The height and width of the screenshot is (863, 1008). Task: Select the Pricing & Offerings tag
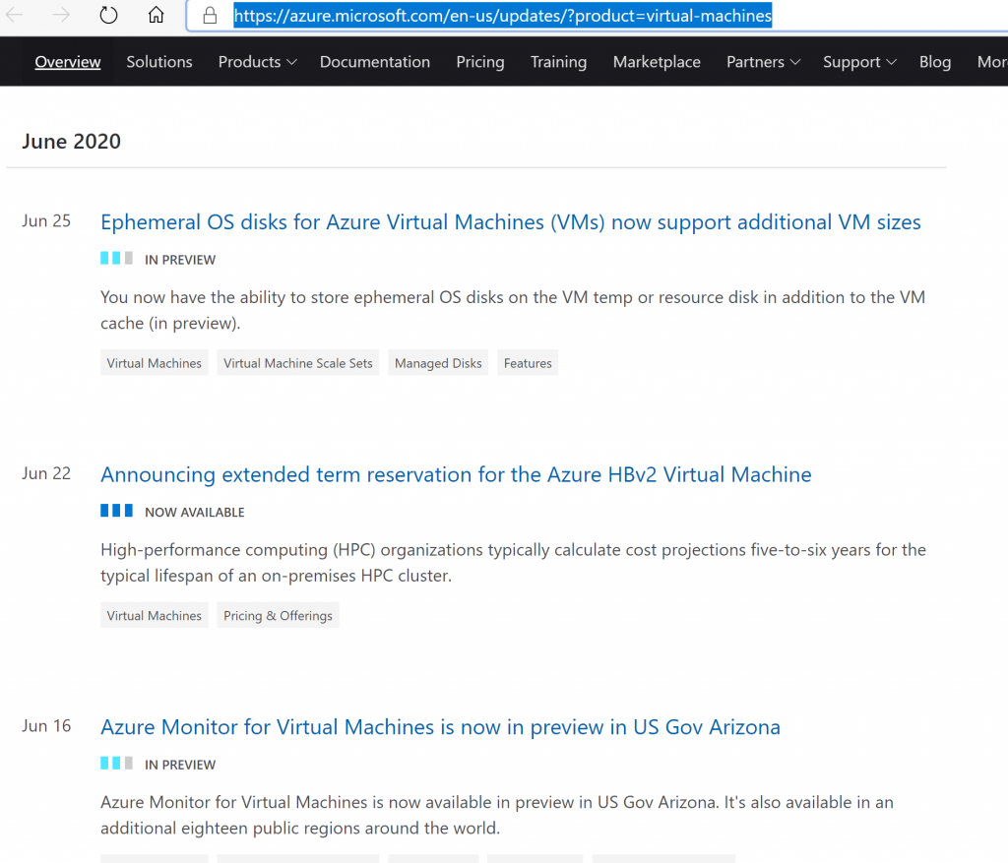point(278,616)
